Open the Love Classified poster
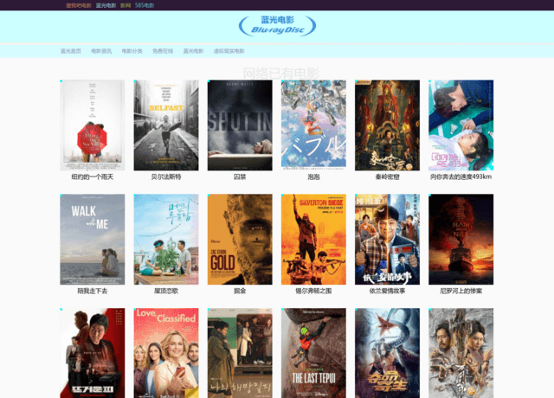Viewport: 554px width, 398px height. 166,353
